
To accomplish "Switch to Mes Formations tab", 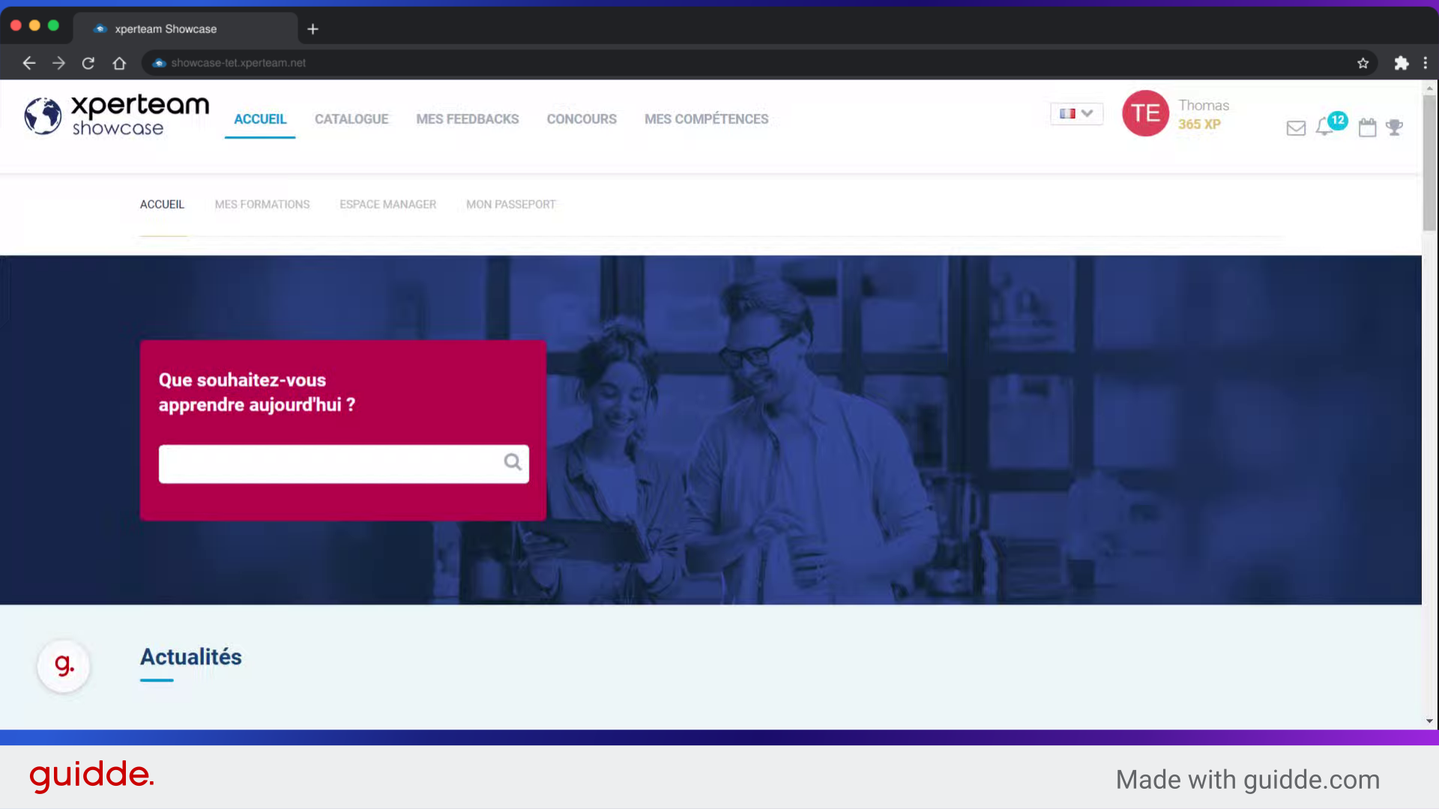I will (x=262, y=204).
